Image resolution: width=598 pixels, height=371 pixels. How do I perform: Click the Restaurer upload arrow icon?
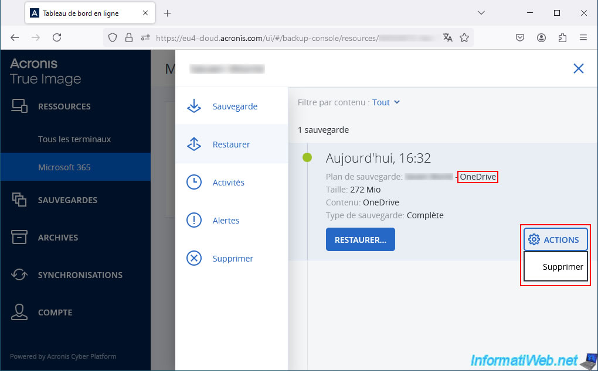tap(193, 144)
